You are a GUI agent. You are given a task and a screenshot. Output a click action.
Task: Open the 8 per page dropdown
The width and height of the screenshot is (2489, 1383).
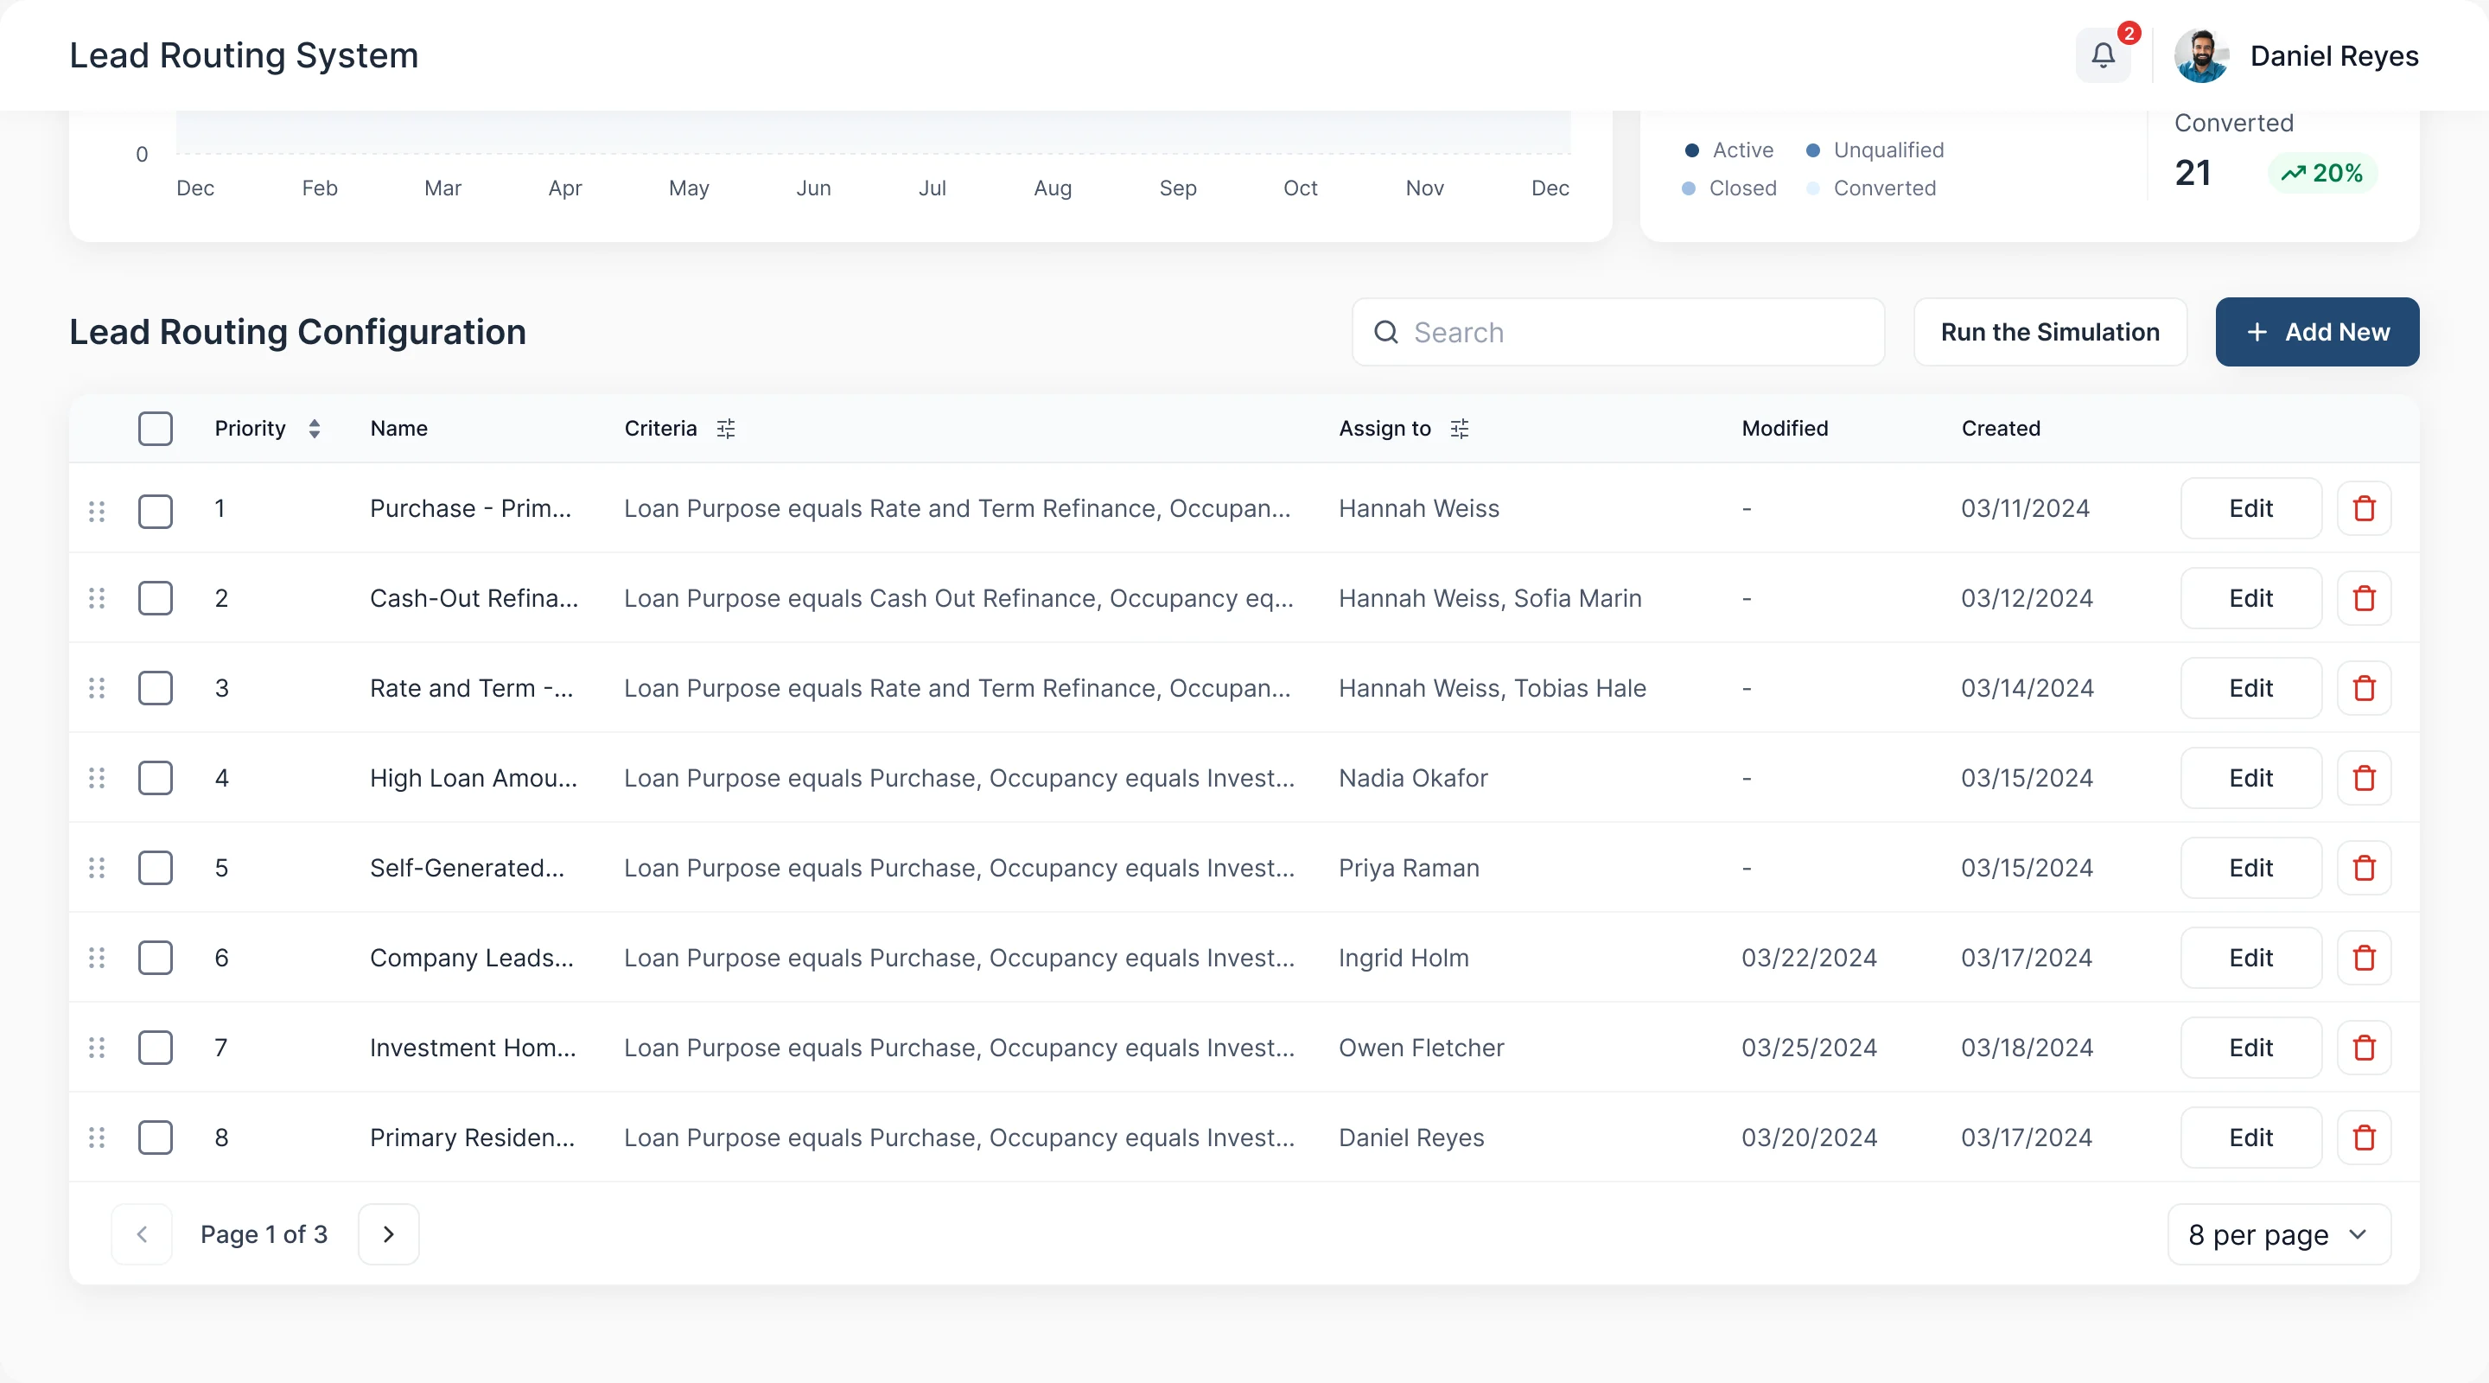[x=2278, y=1234]
